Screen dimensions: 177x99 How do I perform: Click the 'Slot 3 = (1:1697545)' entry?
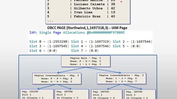[x=49, y=46]
